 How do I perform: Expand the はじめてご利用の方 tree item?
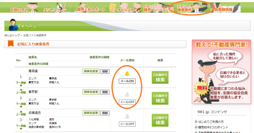point(196,122)
